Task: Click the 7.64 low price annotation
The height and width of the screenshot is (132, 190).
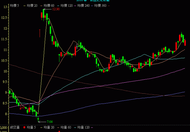Action: tap(50, 122)
